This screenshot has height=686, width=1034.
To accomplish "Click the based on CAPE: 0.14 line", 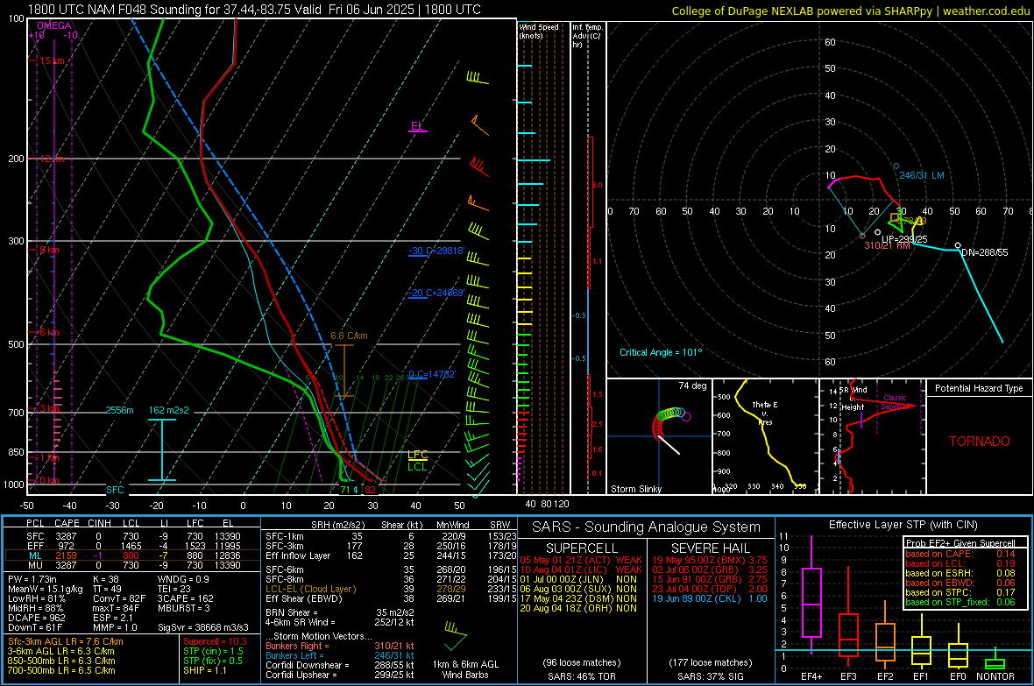I will pyautogui.click(x=960, y=554).
